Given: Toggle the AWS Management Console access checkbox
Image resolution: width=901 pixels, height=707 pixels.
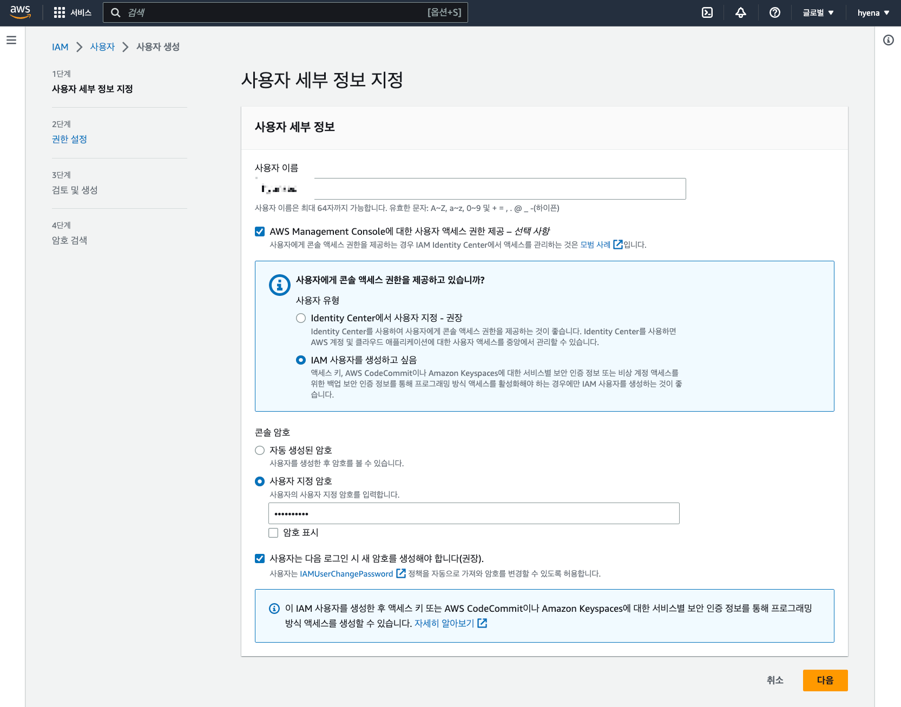Looking at the screenshot, I should [260, 232].
